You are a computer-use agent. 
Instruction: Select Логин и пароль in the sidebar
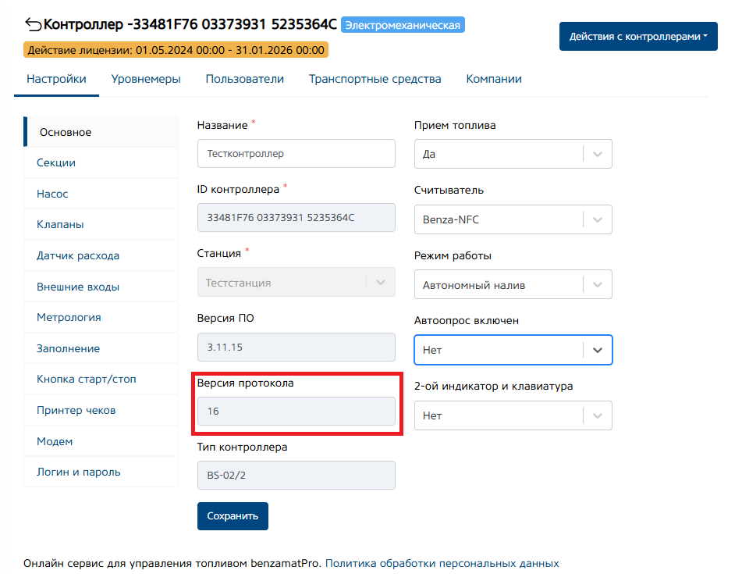[x=79, y=472]
